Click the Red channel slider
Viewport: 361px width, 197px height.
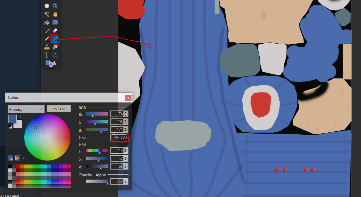click(97, 114)
